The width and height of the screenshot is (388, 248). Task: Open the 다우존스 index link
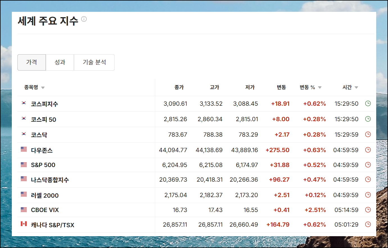click(x=42, y=150)
